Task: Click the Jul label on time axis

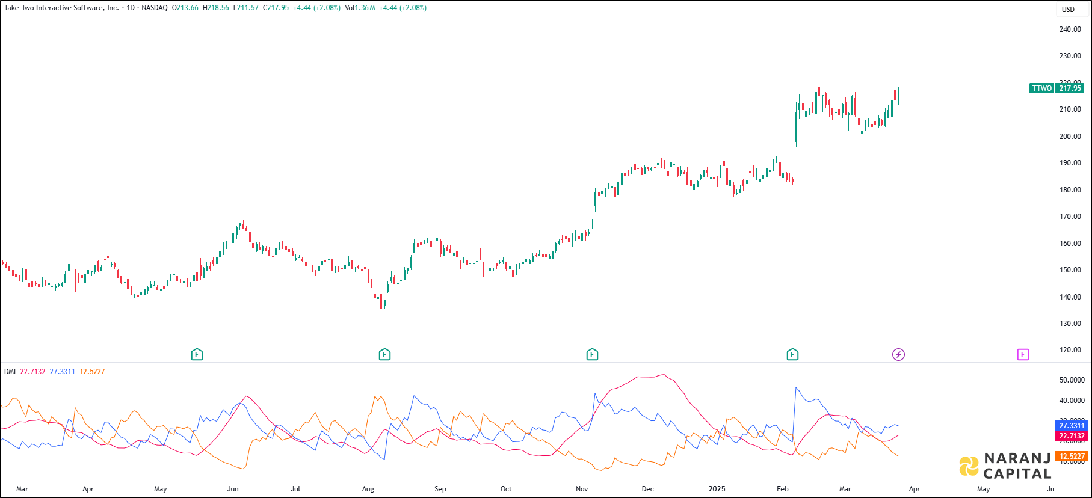Action: pyautogui.click(x=295, y=489)
